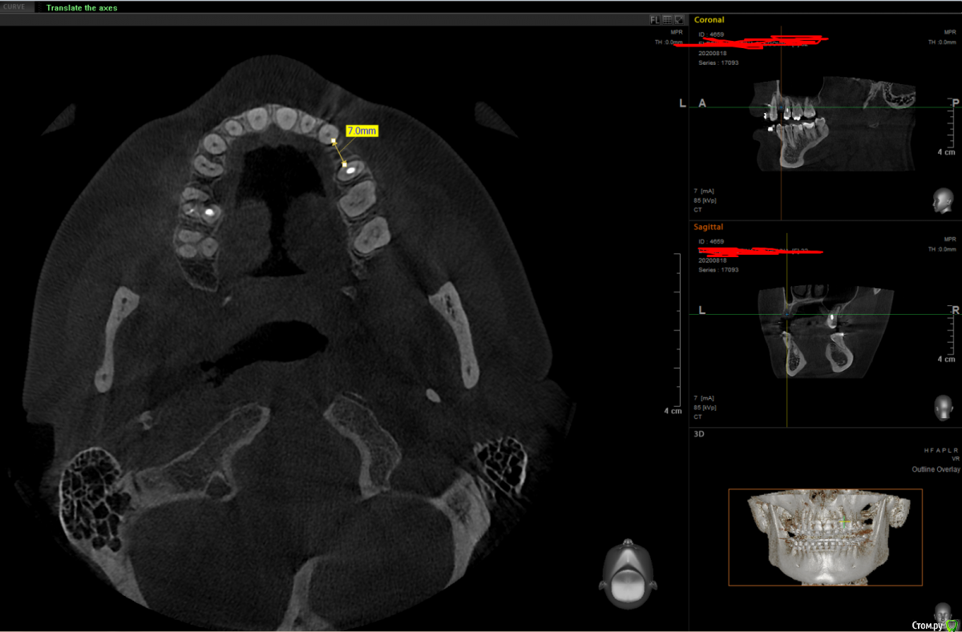Click the 3D jaw model thumbnail
962x632 pixels.
pos(825,537)
